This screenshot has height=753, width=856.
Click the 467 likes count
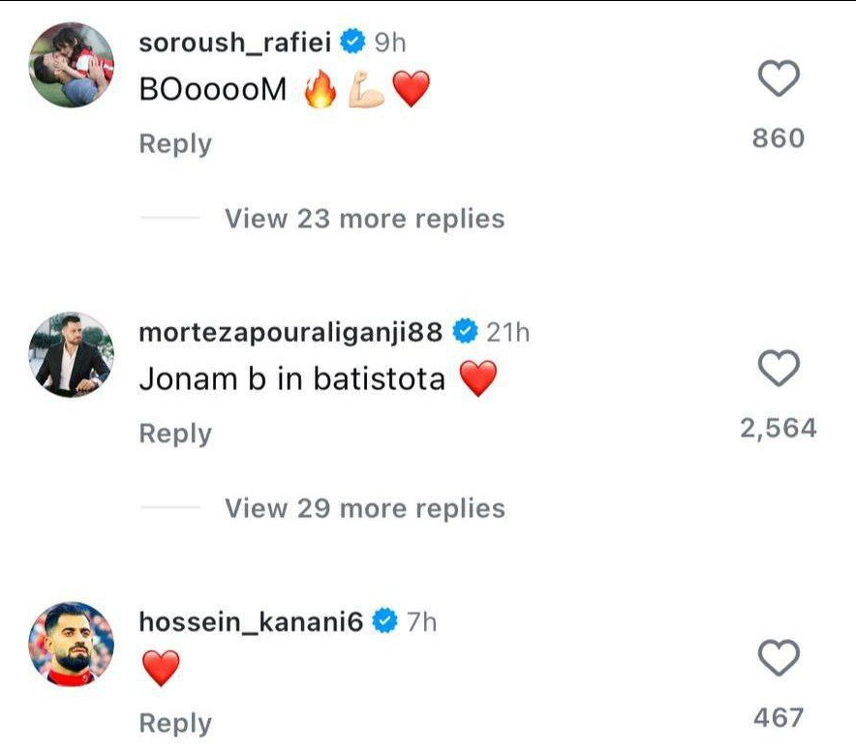pyautogui.click(x=779, y=717)
